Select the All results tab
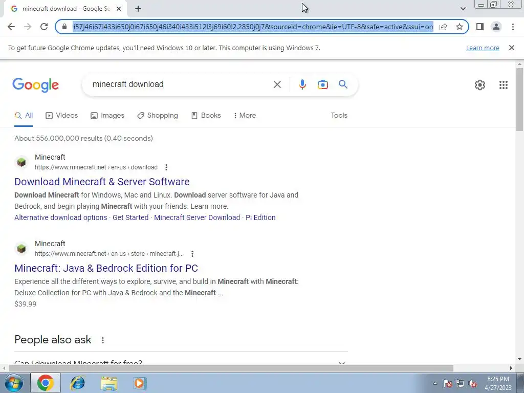The width and height of the screenshot is (524, 393). click(x=24, y=116)
